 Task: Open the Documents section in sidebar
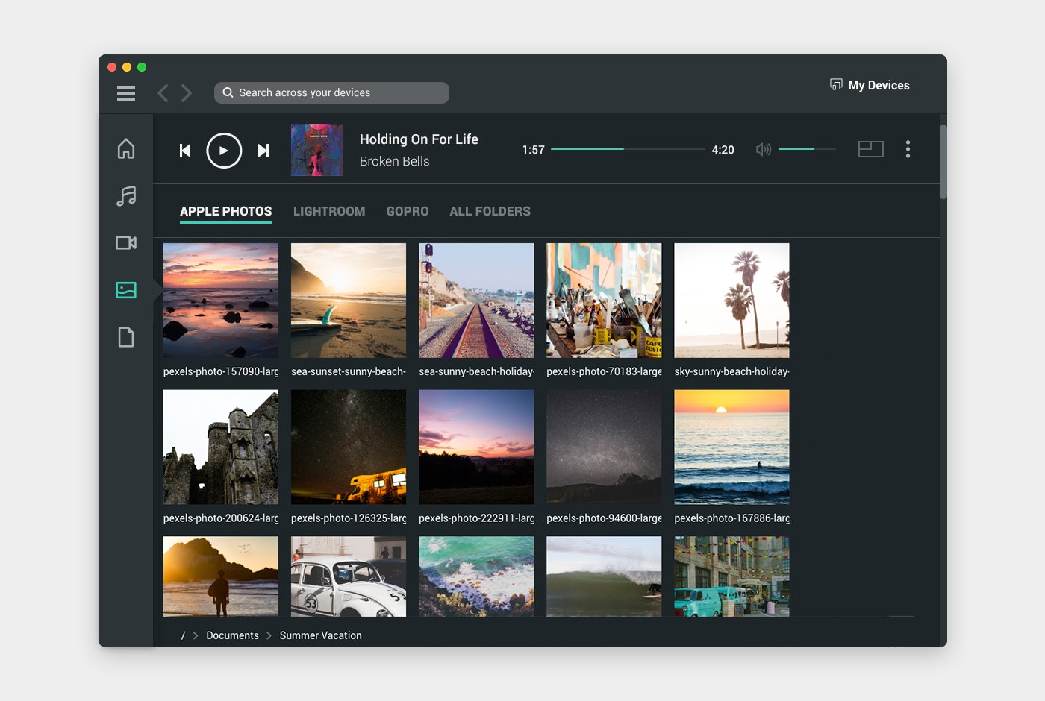(126, 337)
